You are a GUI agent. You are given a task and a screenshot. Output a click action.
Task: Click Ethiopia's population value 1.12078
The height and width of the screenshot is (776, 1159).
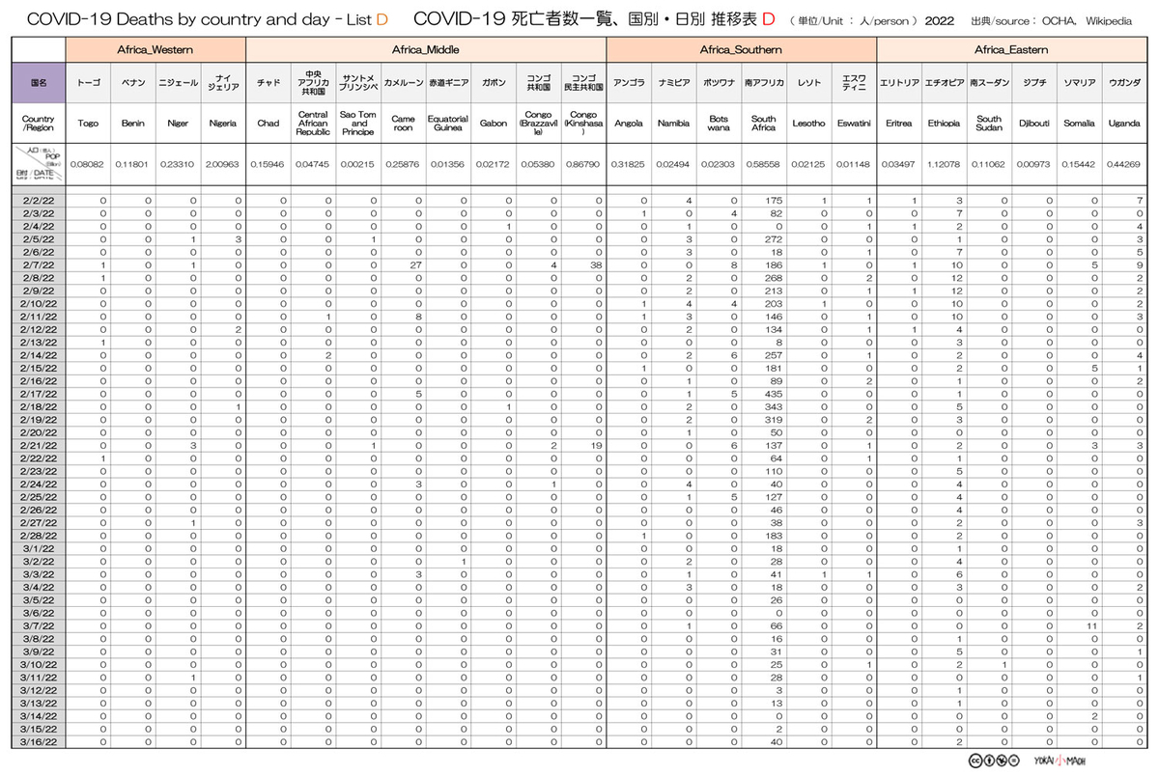pyautogui.click(x=944, y=164)
